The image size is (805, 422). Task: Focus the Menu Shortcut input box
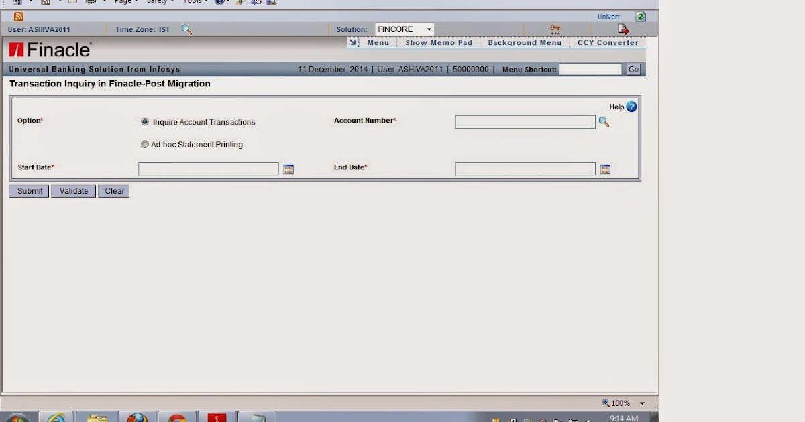[x=590, y=69]
